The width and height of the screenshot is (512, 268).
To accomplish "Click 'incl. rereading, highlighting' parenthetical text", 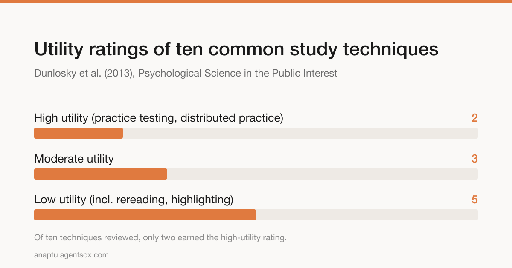I will 162,200.
